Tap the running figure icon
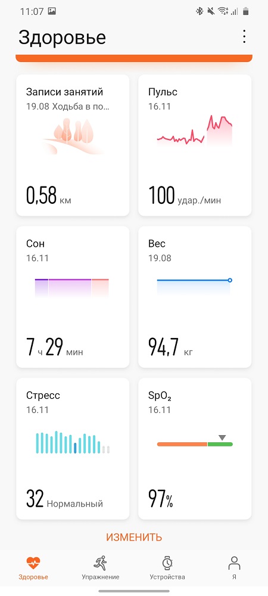 [100, 563]
